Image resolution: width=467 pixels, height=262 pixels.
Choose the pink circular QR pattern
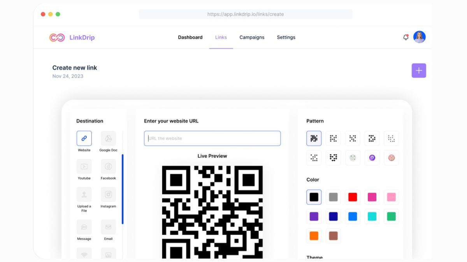point(392,158)
